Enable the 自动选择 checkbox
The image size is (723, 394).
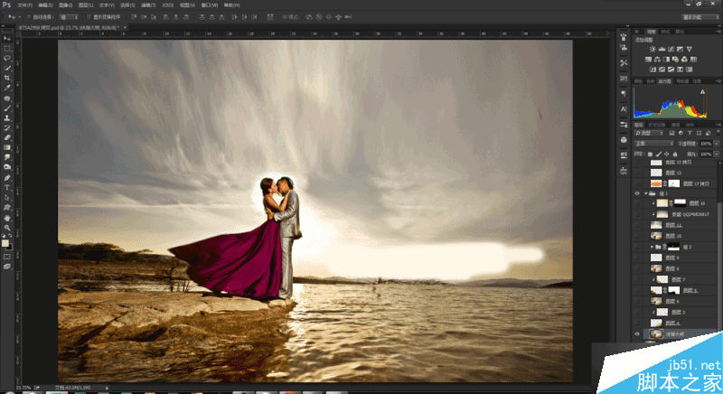[x=28, y=17]
